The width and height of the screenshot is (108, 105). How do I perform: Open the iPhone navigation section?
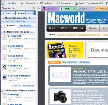[x=78, y=28]
